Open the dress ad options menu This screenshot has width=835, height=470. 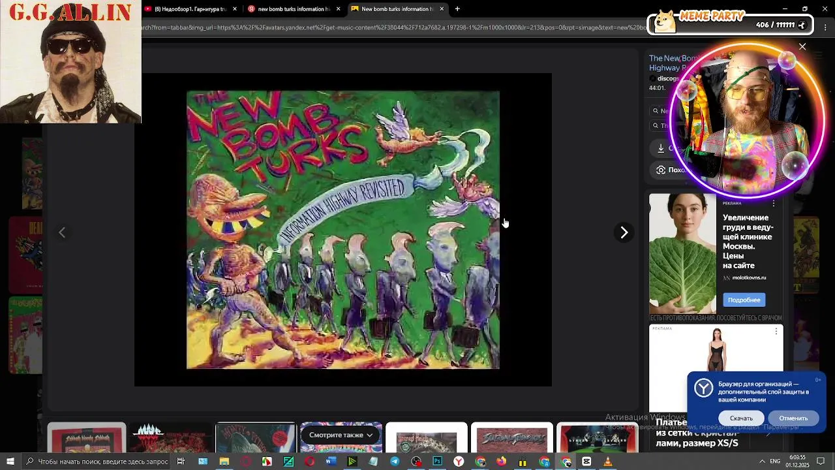pos(776,332)
